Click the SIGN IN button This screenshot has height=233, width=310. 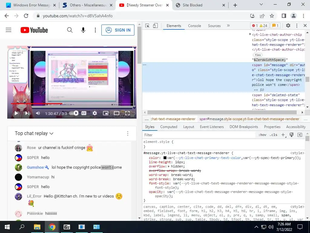coord(118,30)
